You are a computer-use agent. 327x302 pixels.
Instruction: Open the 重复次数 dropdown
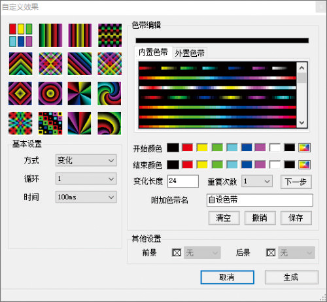[x=257, y=181]
